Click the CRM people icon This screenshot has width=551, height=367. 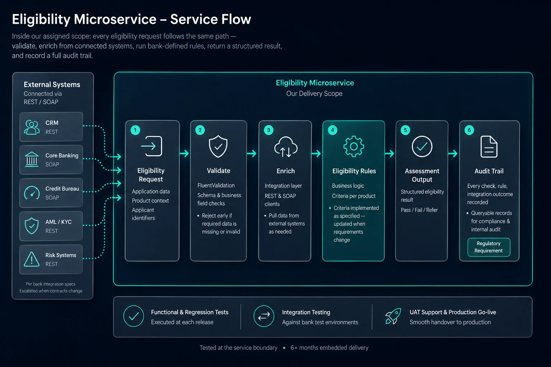pos(32,127)
